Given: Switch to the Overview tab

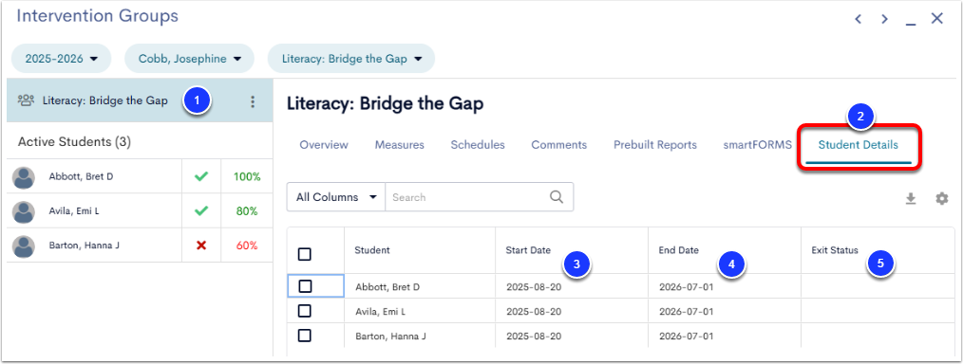Looking at the screenshot, I should coord(324,145).
